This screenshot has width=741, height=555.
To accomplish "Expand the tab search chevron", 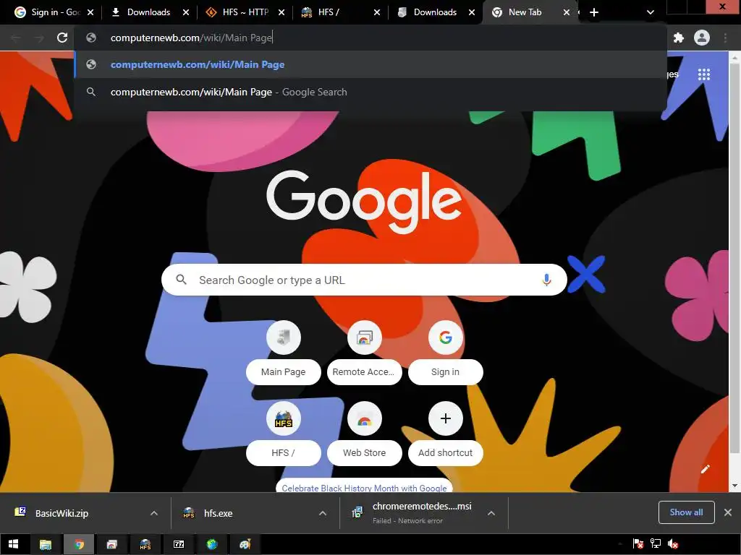I will [651, 12].
